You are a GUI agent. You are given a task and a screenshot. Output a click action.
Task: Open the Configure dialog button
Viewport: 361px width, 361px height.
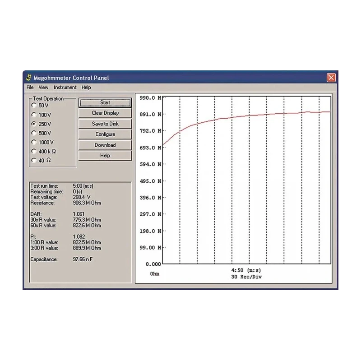point(105,134)
